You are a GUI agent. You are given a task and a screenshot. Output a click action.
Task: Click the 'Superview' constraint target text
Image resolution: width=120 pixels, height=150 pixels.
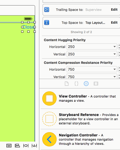point(93,10)
